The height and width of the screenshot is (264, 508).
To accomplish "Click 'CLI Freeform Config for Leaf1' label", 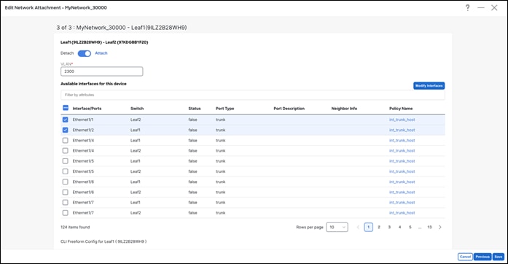I will [103, 241].
